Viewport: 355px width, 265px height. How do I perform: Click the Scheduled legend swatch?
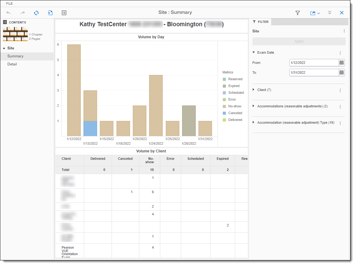[224, 93]
